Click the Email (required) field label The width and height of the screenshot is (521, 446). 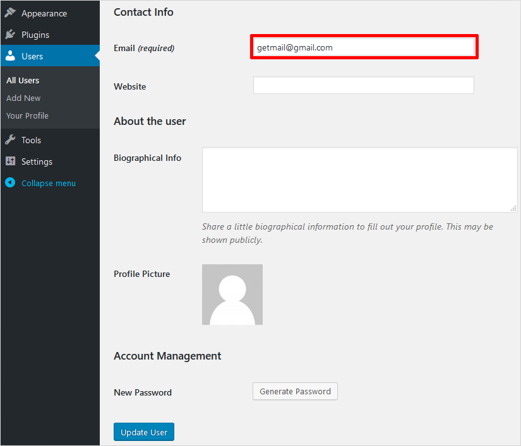tap(144, 48)
